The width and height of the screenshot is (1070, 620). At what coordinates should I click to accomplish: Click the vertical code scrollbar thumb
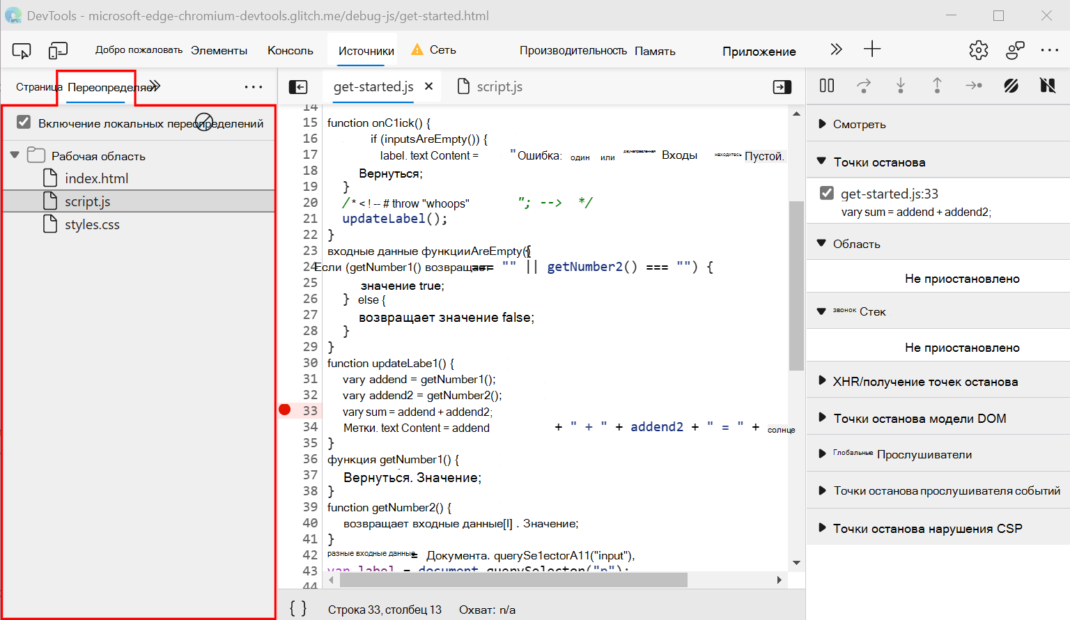pyautogui.click(x=796, y=286)
